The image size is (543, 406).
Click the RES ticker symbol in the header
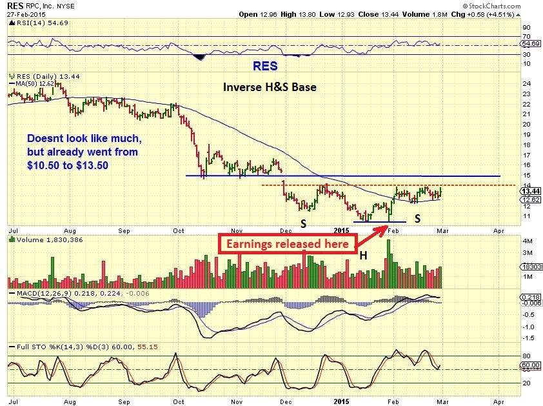click(x=15, y=6)
